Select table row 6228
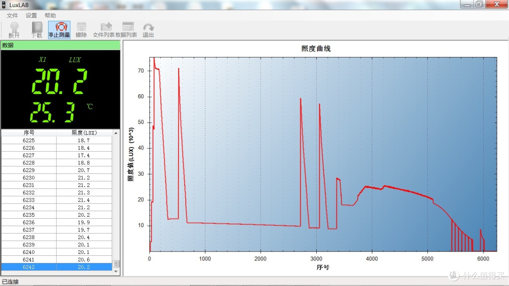This screenshot has height=286, width=509. click(57, 163)
